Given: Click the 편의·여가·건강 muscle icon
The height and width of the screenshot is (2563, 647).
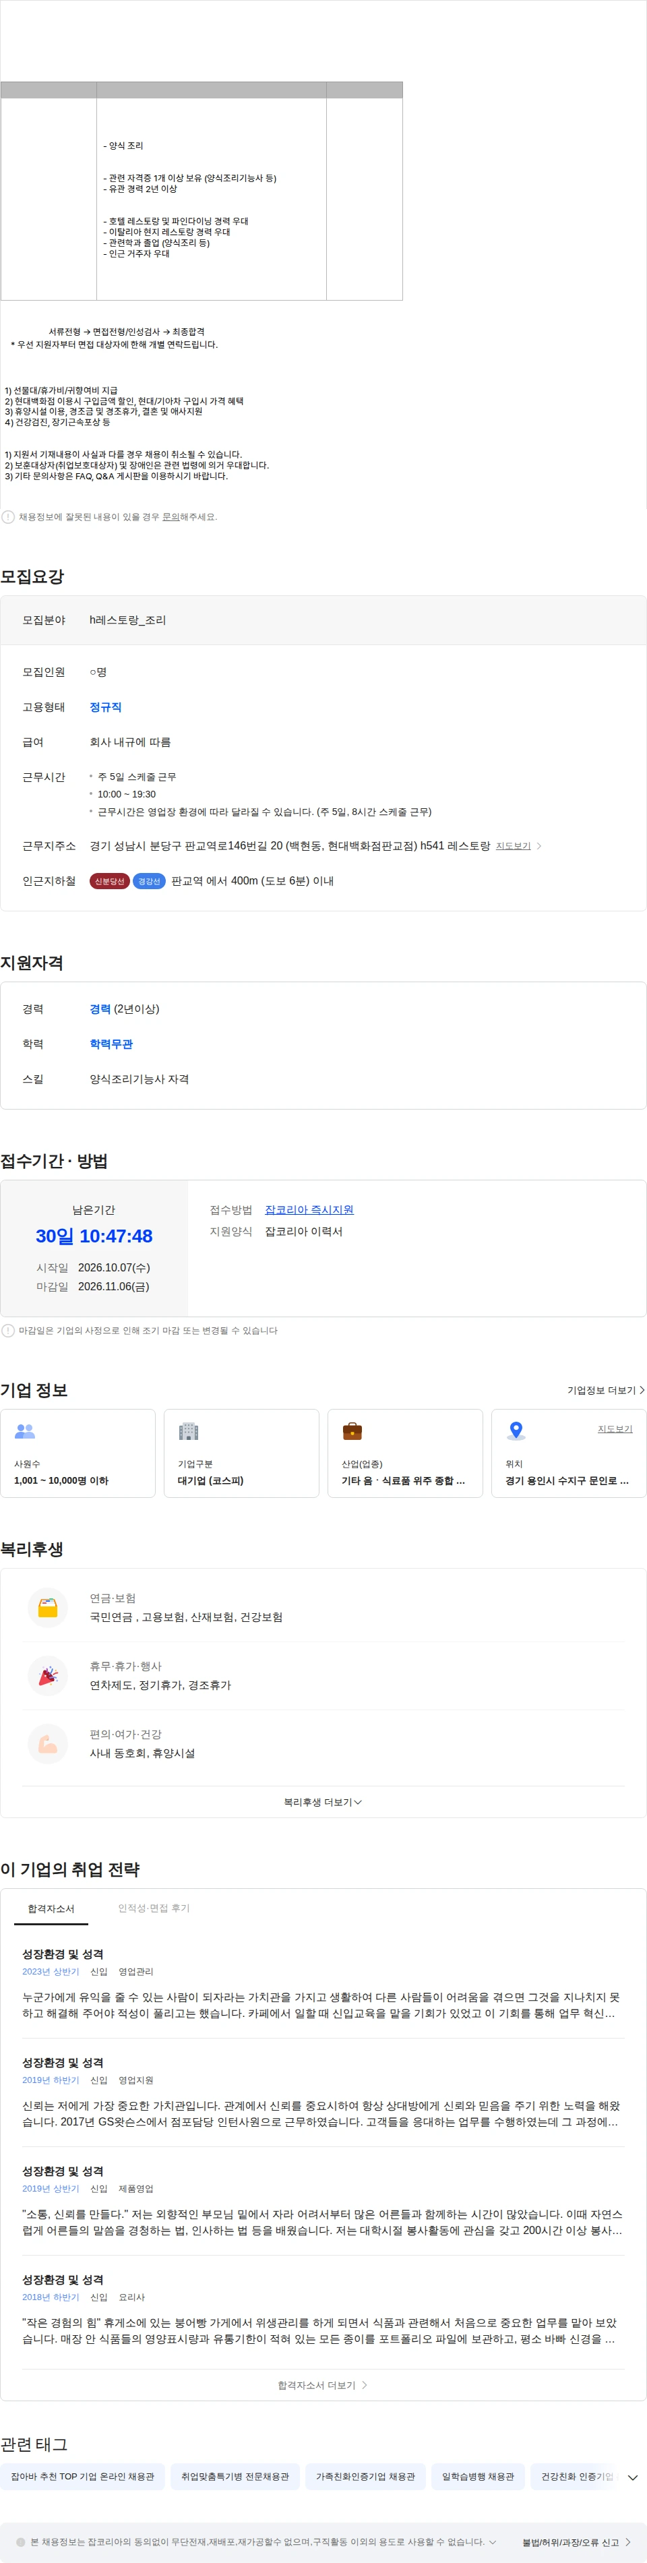Looking at the screenshot, I should (48, 1743).
